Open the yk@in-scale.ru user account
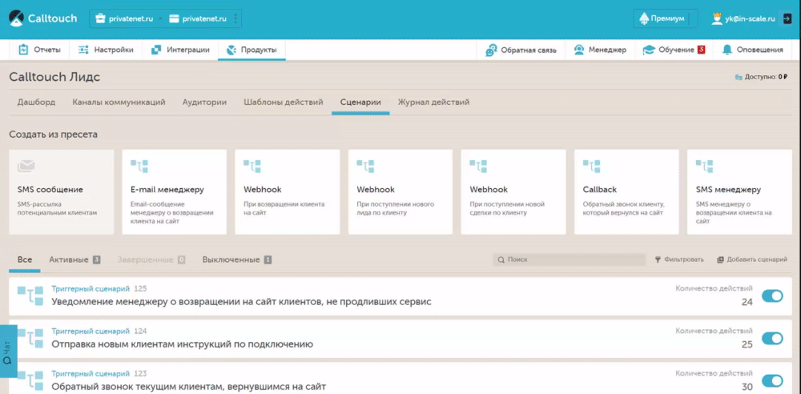801x394 pixels. [x=743, y=19]
